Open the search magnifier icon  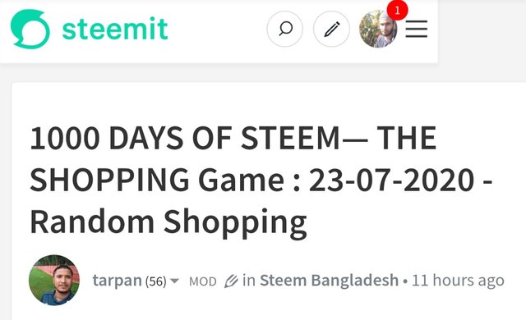click(285, 29)
